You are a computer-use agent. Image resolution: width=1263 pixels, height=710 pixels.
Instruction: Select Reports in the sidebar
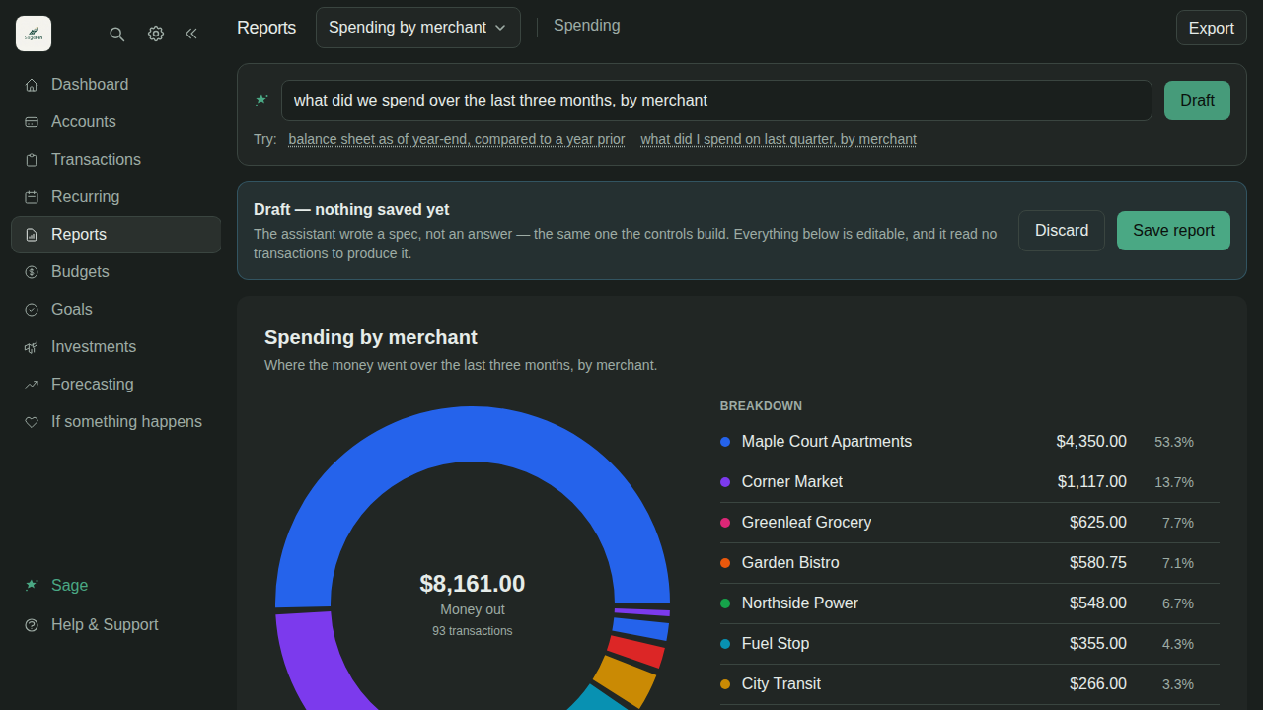[x=115, y=235]
